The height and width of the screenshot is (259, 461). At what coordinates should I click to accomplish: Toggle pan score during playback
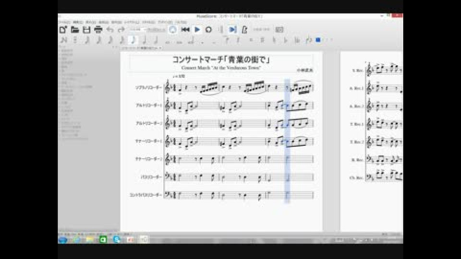tap(232, 30)
